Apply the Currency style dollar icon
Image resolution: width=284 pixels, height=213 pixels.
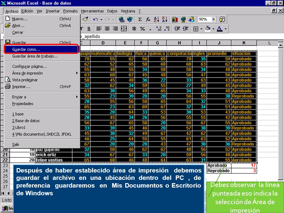click(x=134, y=29)
